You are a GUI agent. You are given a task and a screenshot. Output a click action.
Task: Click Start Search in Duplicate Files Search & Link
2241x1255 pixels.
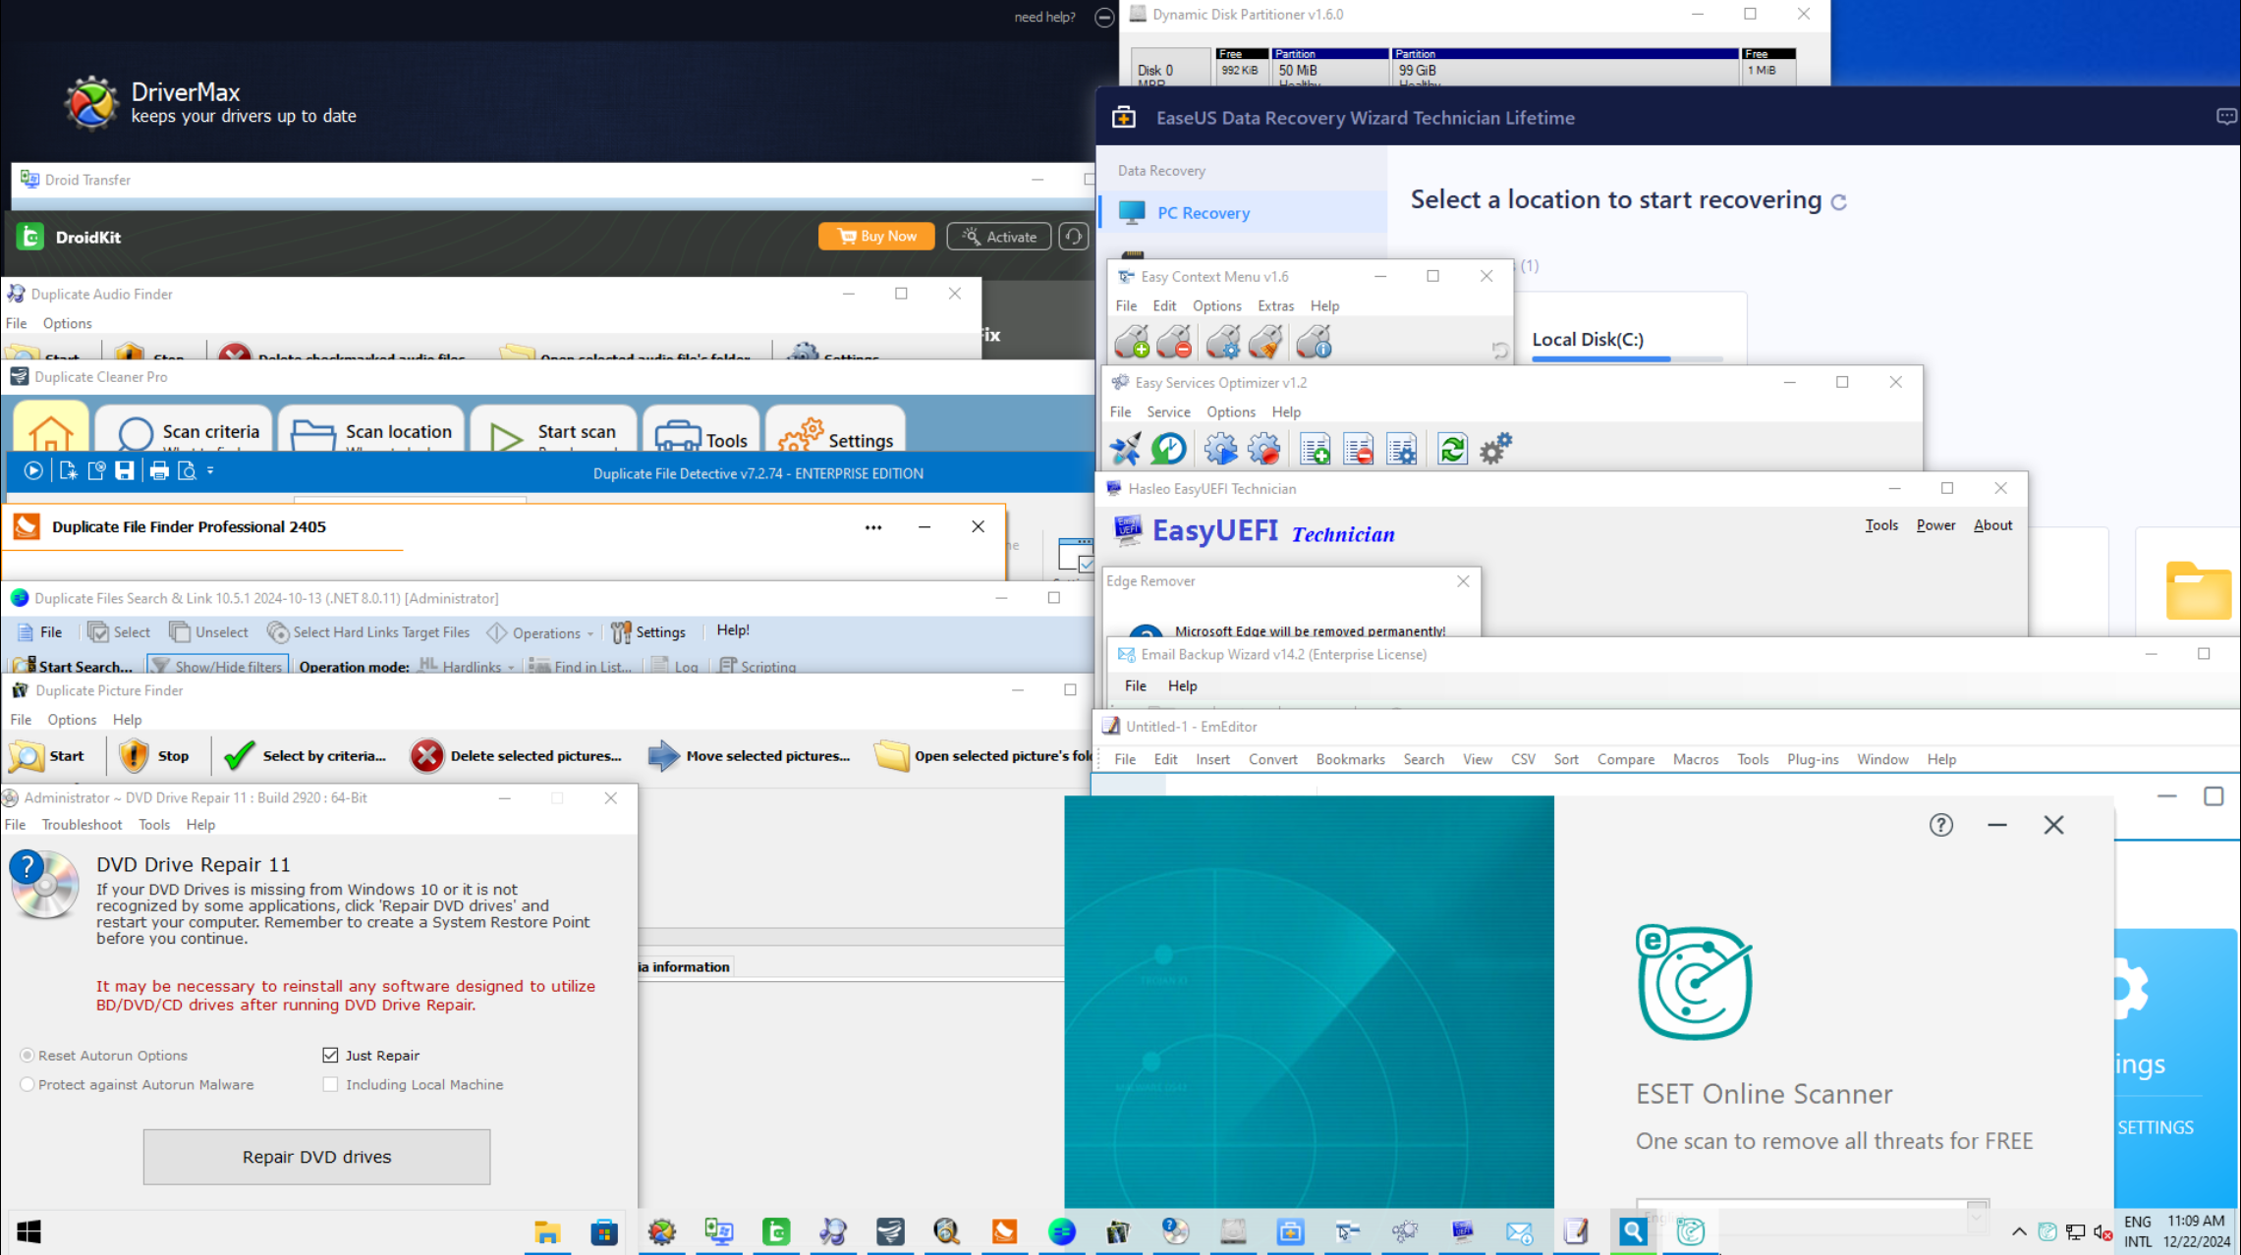[x=74, y=667]
